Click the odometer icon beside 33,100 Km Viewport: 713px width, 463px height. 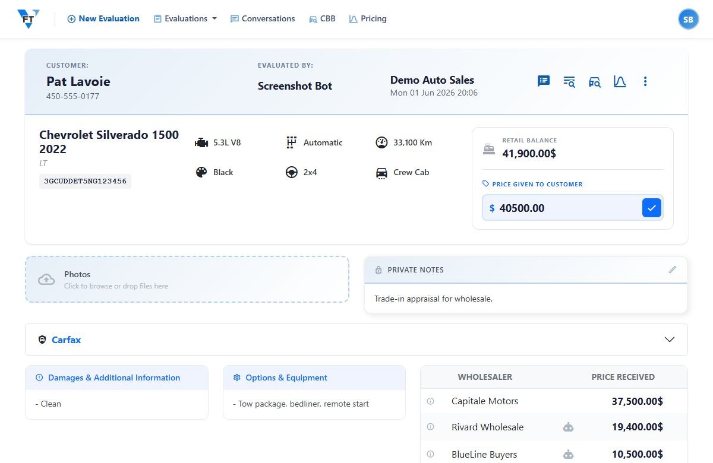pyautogui.click(x=381, y=142)
